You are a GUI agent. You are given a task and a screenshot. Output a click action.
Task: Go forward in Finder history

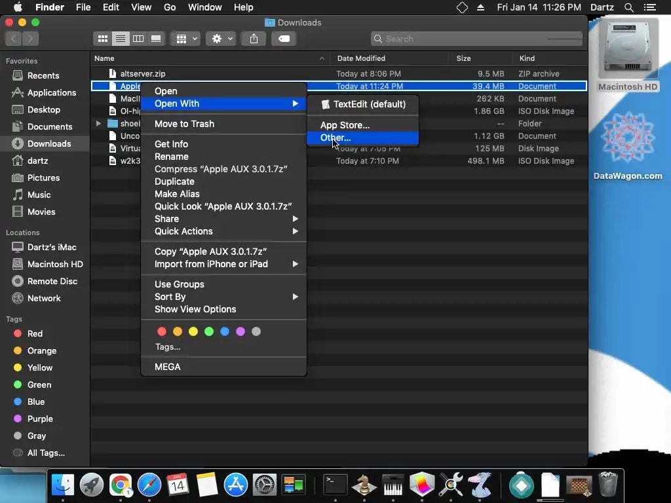tap(30, 39)
